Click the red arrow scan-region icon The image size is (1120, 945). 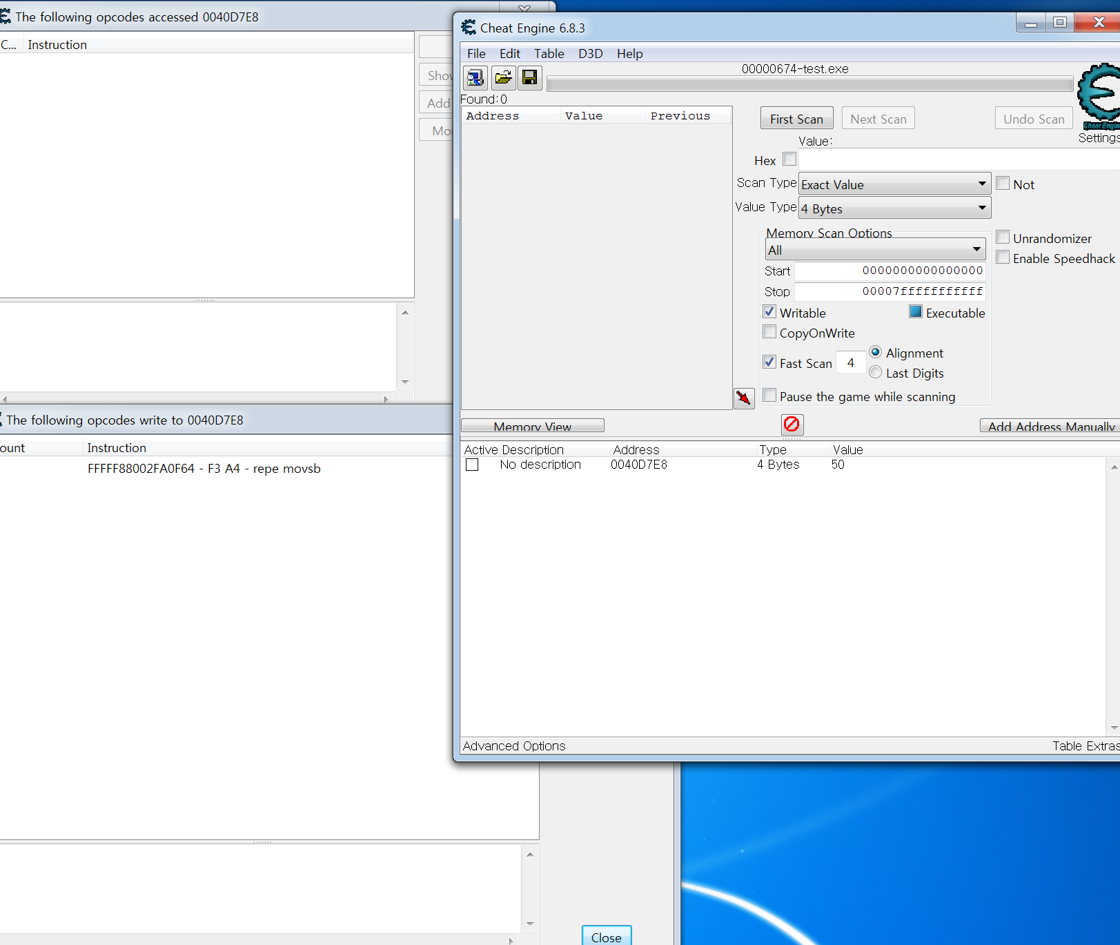(744, 398)
